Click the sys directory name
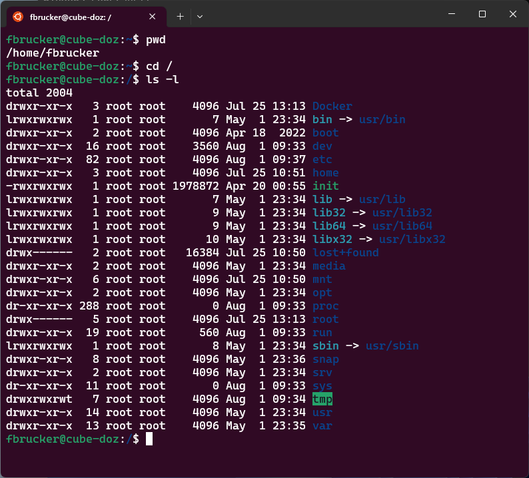The height and width of the screenshot is (478, 529). pyautogui.click(x=322, y=386)
